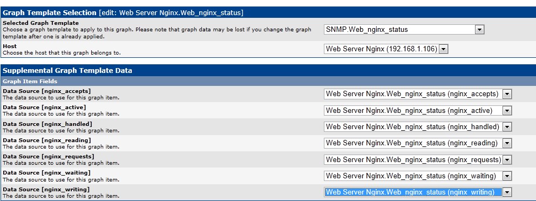
Task: Open the nginx_waiting data source dropdown
Action: tap(418, 176)
